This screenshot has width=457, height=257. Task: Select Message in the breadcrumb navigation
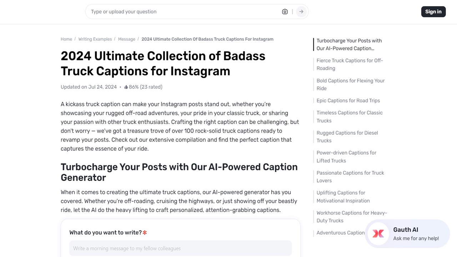pyautogui.click(x=126, y=39)
